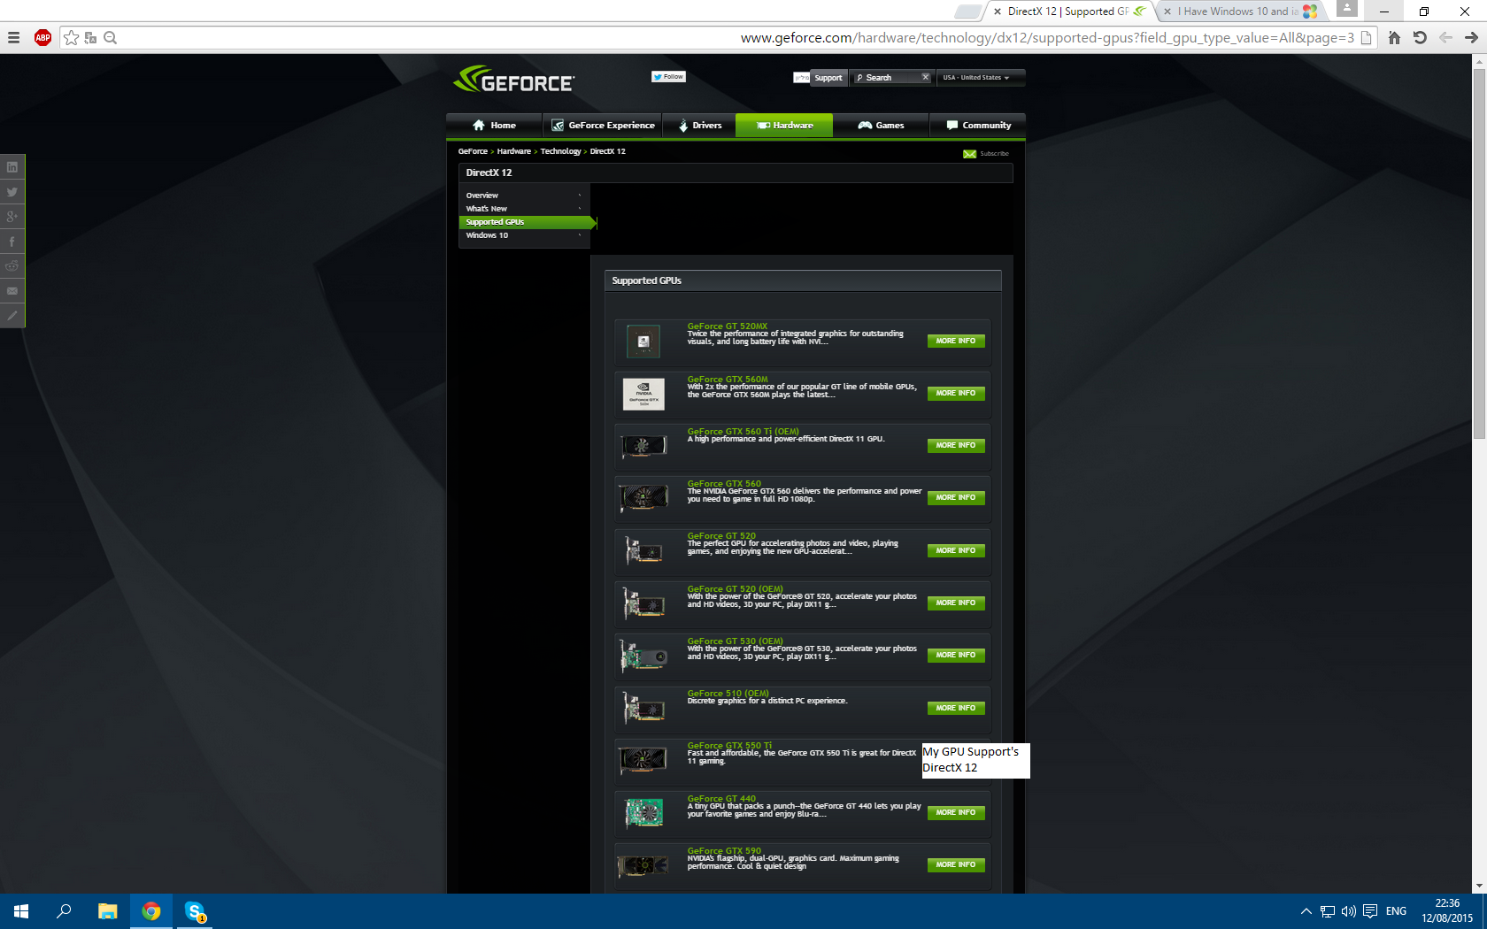The height and width of the screenshot is (929, 1487).
Task: Show hidden system tray icons
Action: (1306, 911)
